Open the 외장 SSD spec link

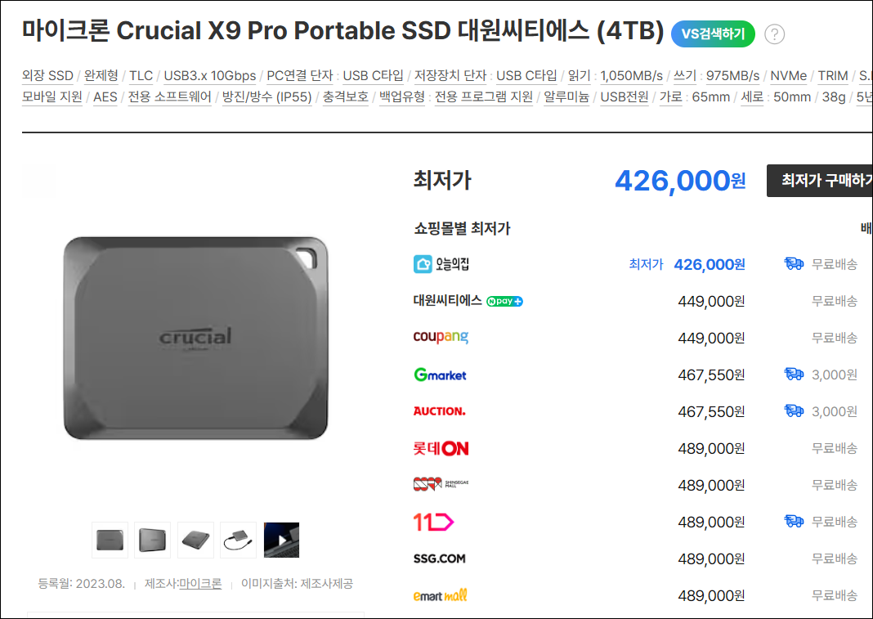click(x=48, y=76)
